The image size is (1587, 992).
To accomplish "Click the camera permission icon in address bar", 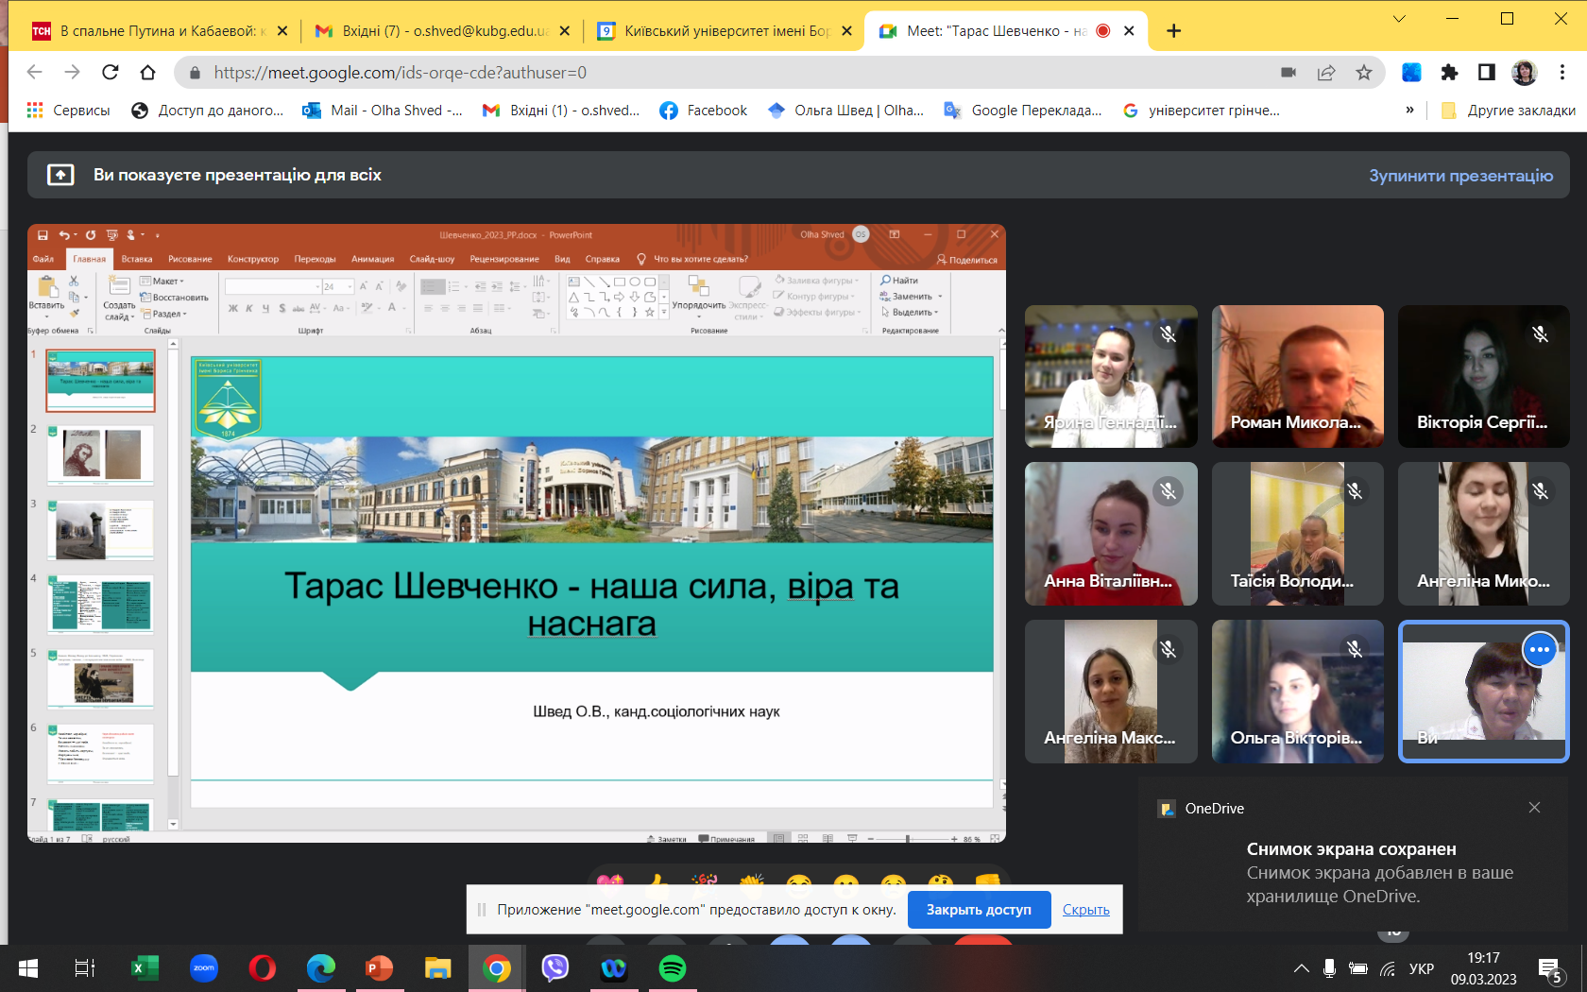I will [1288, 73].
